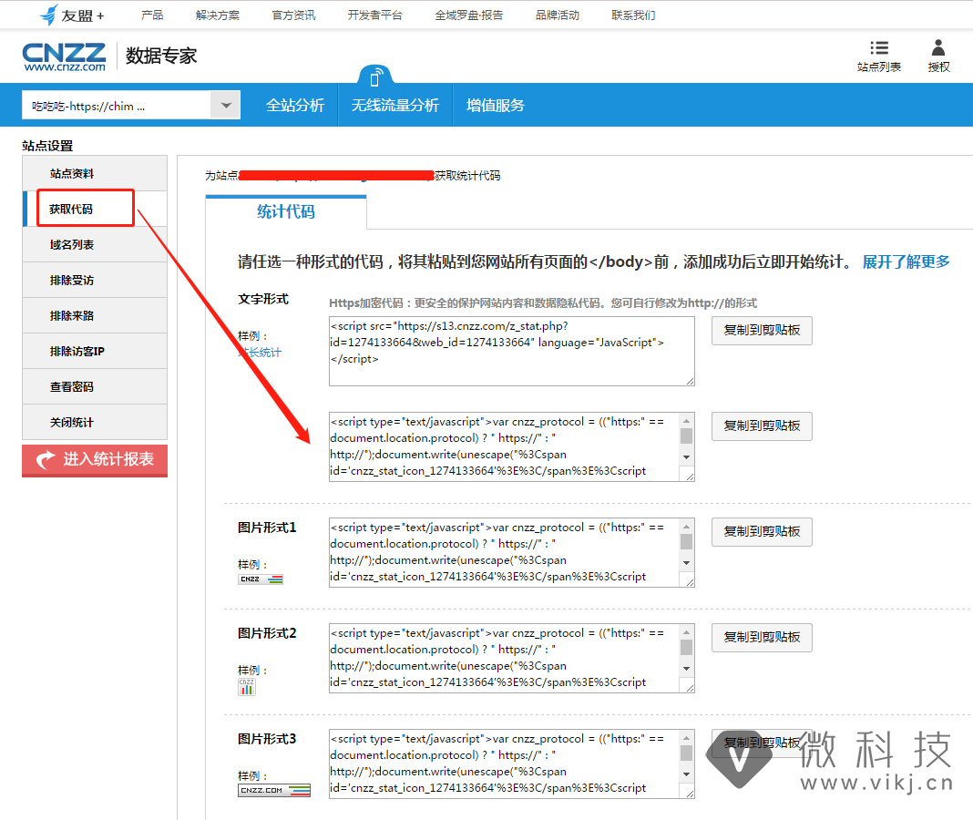Open 全站分析 in the blue navigation bar
Screen dimensions: 973x820
click(x=294, y=106)
